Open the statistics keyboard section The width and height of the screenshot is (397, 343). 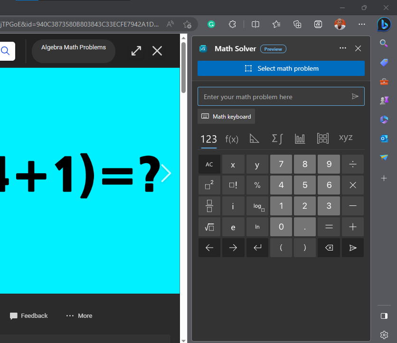point(300,139)
